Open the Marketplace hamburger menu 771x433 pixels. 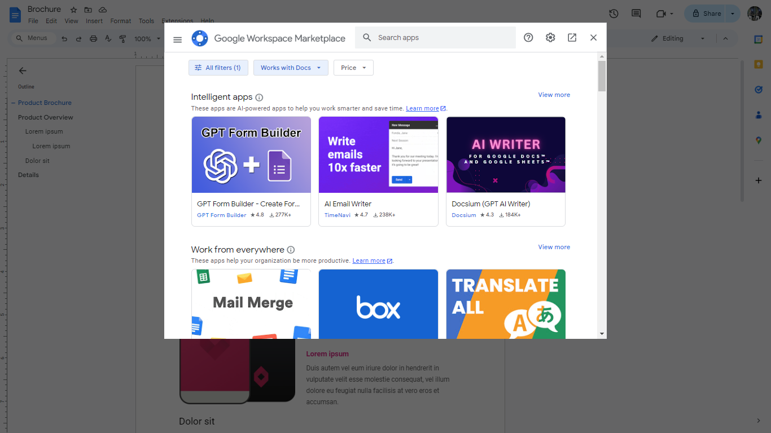click(177, 39)
